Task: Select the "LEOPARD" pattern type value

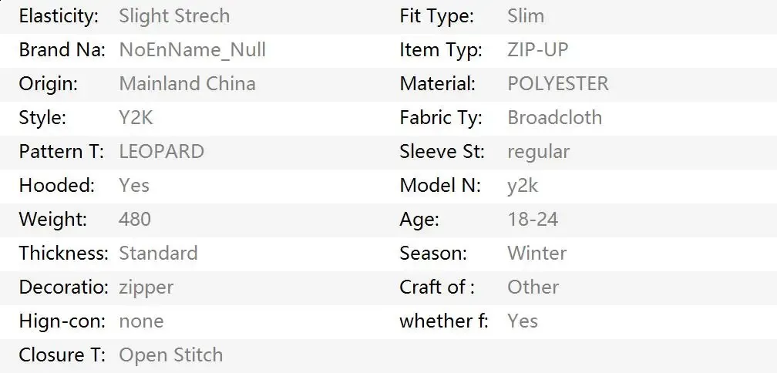Action: [x=161, y=152]
